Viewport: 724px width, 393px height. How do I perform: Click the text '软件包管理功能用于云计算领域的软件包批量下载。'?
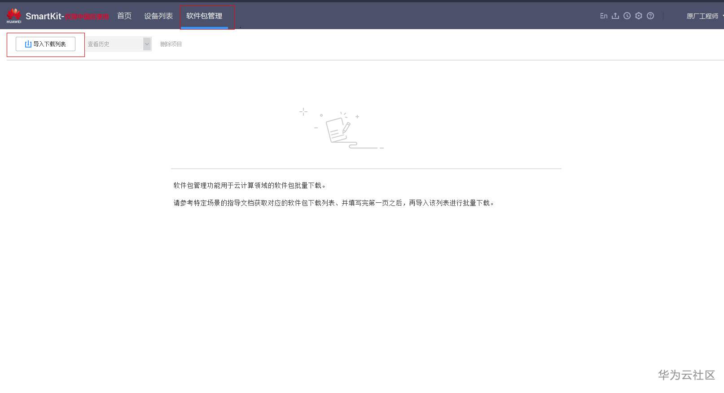(250, 185)
